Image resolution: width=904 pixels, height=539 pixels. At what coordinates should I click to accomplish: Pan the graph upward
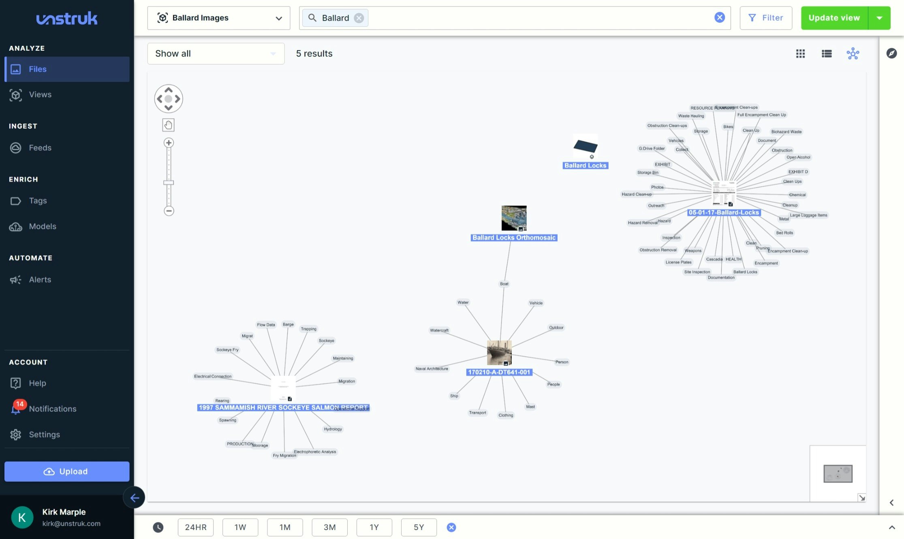[169, 90]
